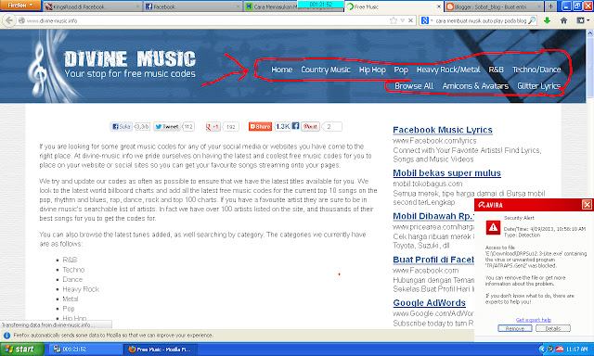Screen dimensions: 594x356
Task: Open the Facebook Music Lyrics ad link
Action: point(443,130)
